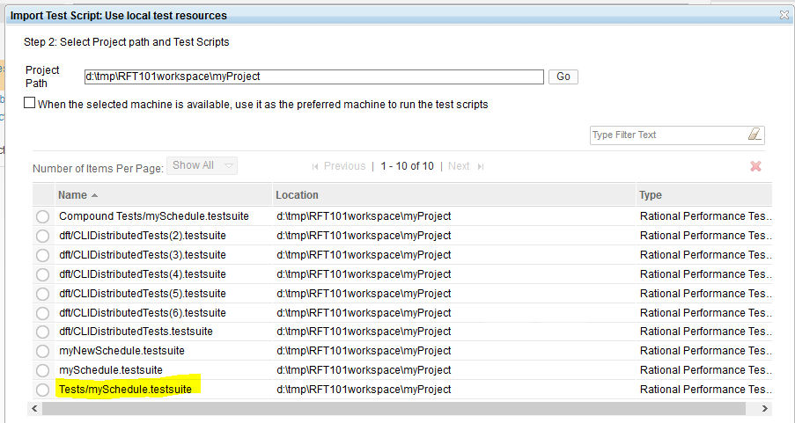Click the '1 - 10 of 10' page indicator
Image resolution: width=795 pixels, height=423 pixels.
click(x=407, y=166)
